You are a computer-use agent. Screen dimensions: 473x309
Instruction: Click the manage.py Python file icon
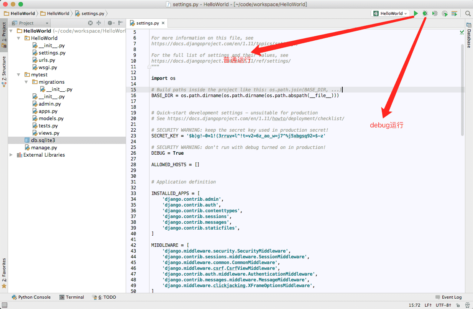[x=27, y=147]
